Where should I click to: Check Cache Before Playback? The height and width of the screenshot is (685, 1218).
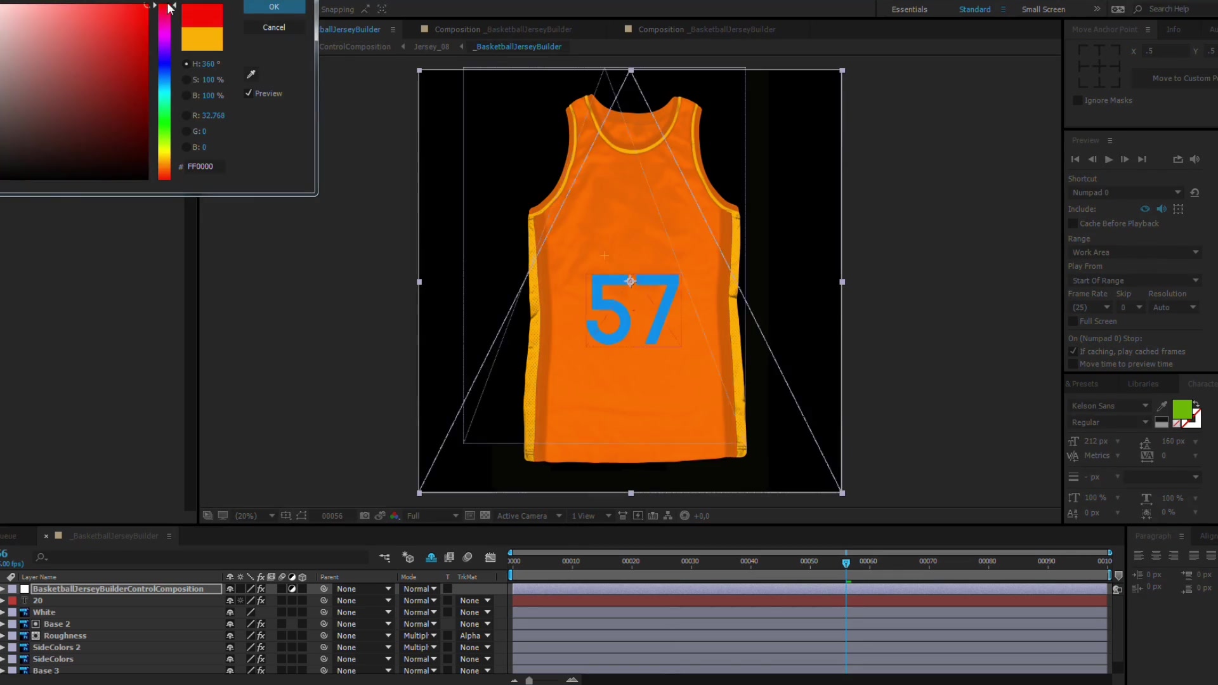tap(1073, 223)
